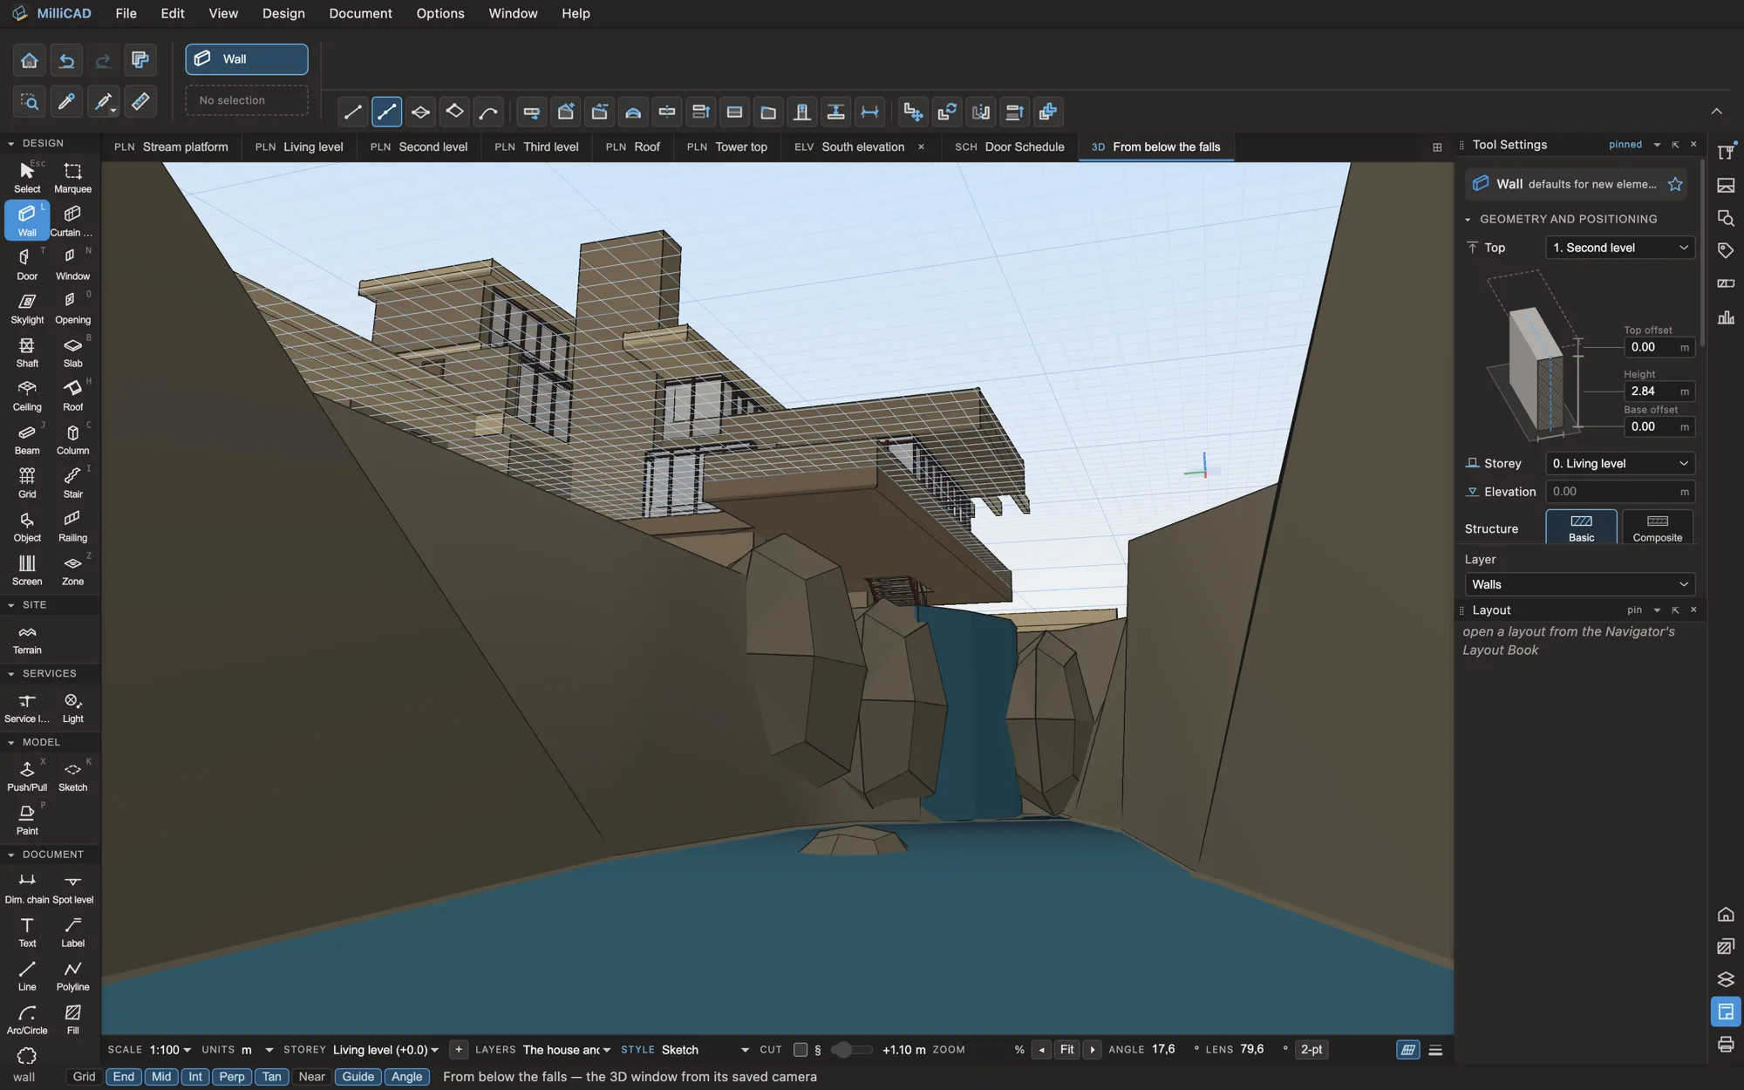The height and width of the screenshot is (1090, 1744).
Task: Select the Slab tool
Action: (72, 351)
